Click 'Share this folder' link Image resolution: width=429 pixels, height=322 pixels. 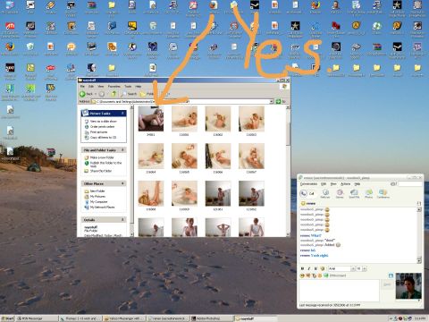(101, 171)
